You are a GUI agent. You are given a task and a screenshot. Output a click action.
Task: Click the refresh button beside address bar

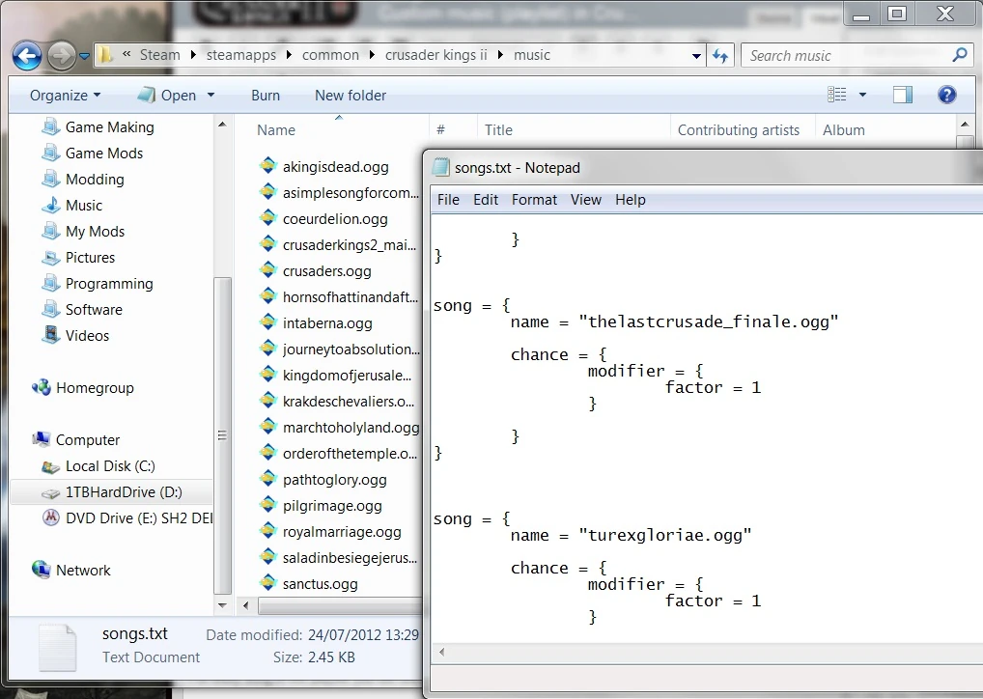click(720, 56)
